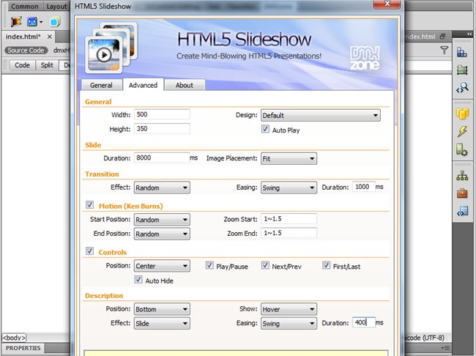Screen dimensions: 476x356
Task: Open the Start Position dropdown
Action: (162, 220)
